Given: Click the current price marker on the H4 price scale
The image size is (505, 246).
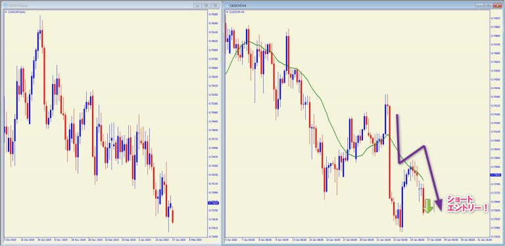Looking at the screenshot, I should tap(494, 174).
